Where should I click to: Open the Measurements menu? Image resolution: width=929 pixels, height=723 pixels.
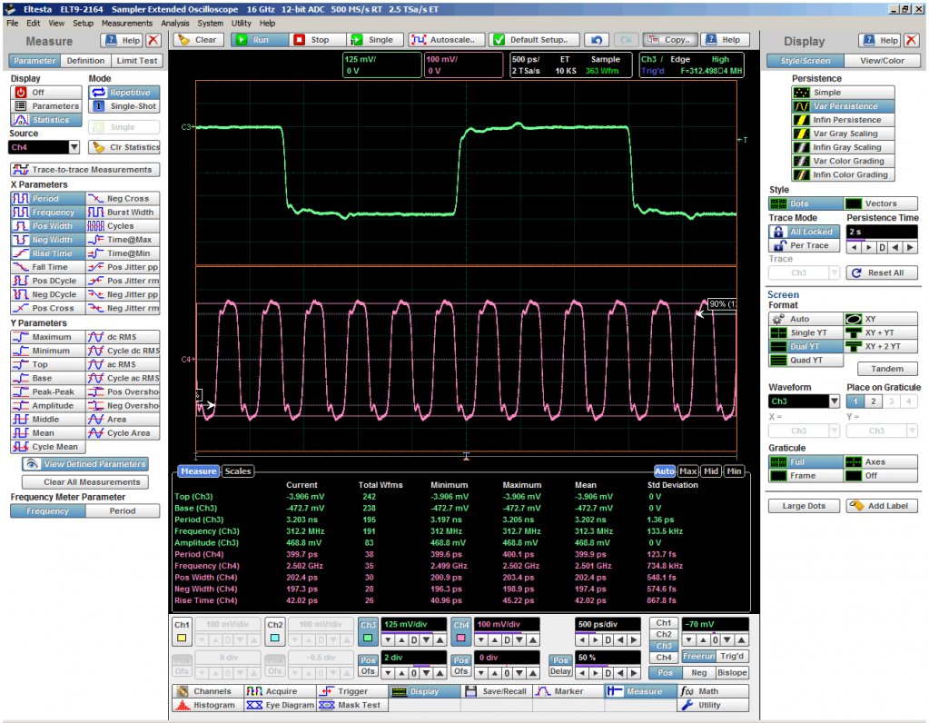pos(126,23)
